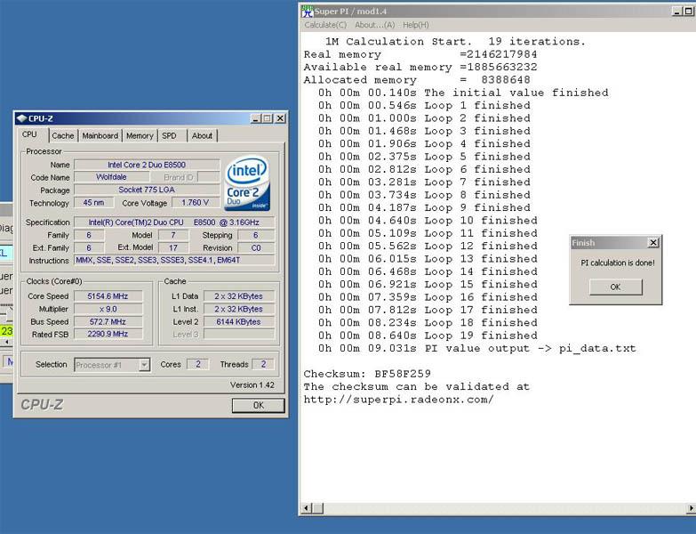Click the Ext. Model value 17
Image resolution: width=696 pixels, height=534 pixels.
click(x=173, y=248)
